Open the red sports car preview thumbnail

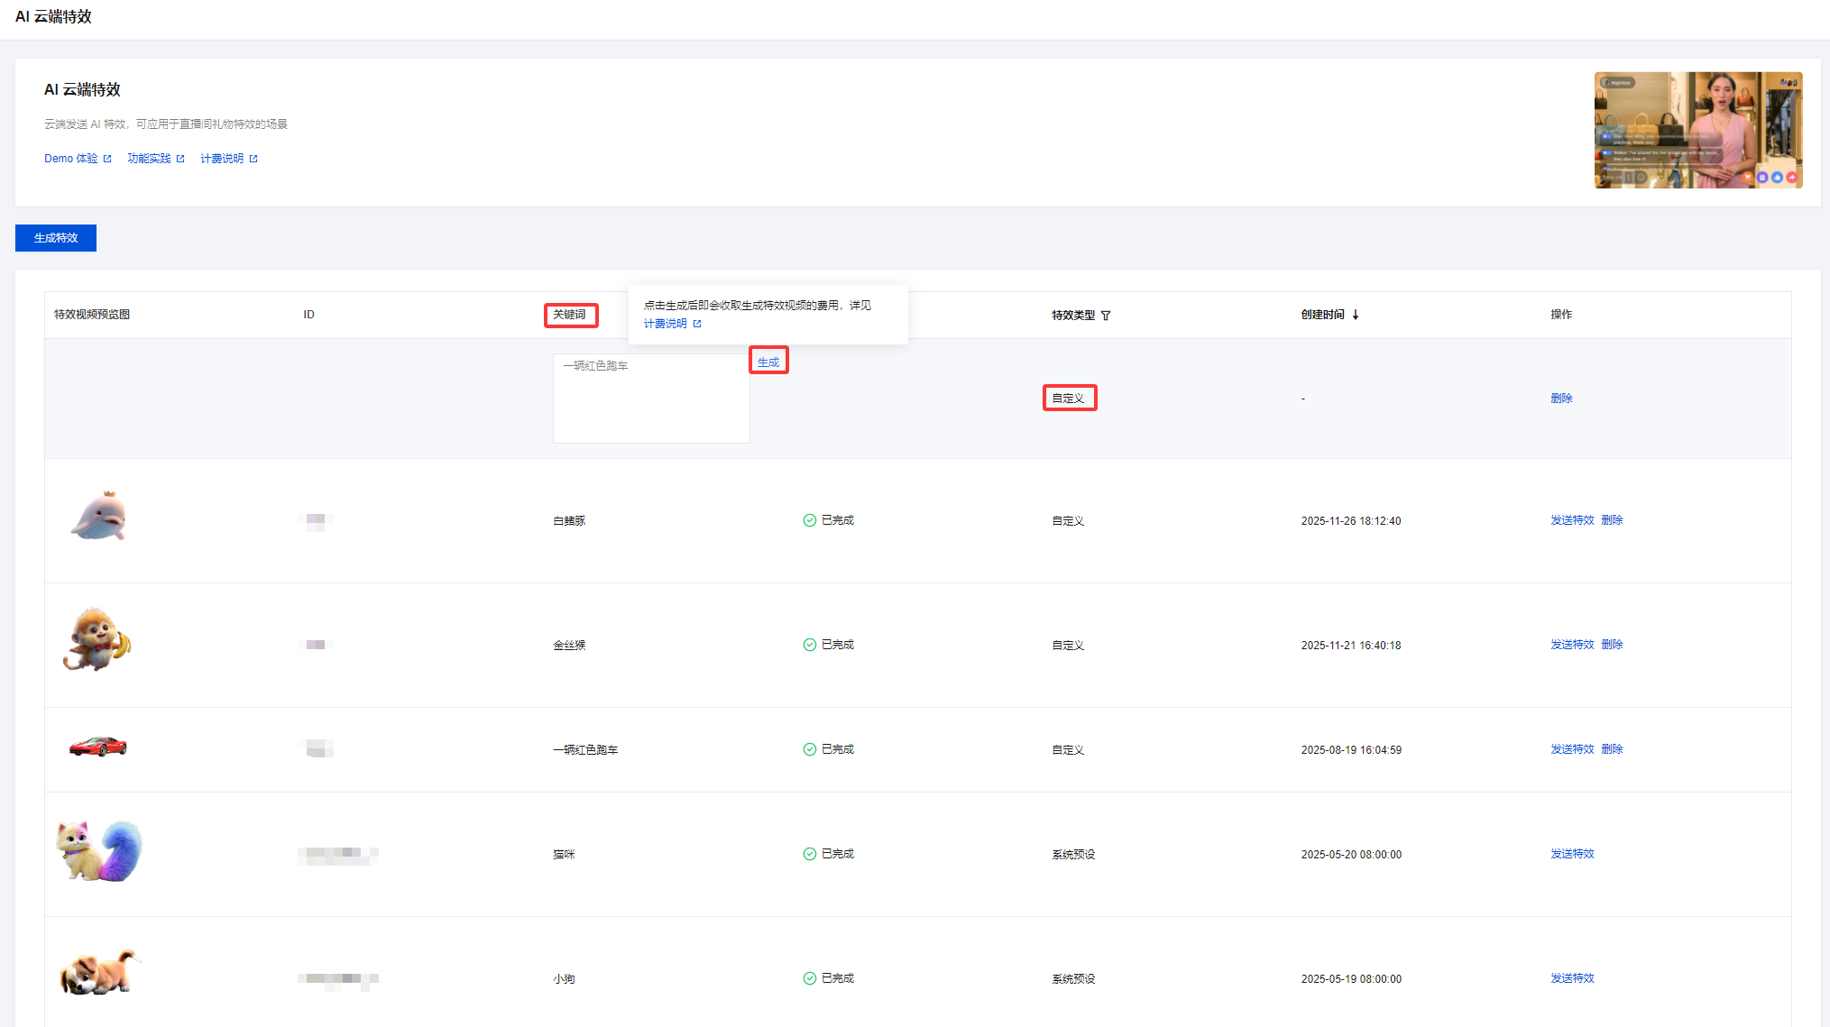tap(98, 747)
